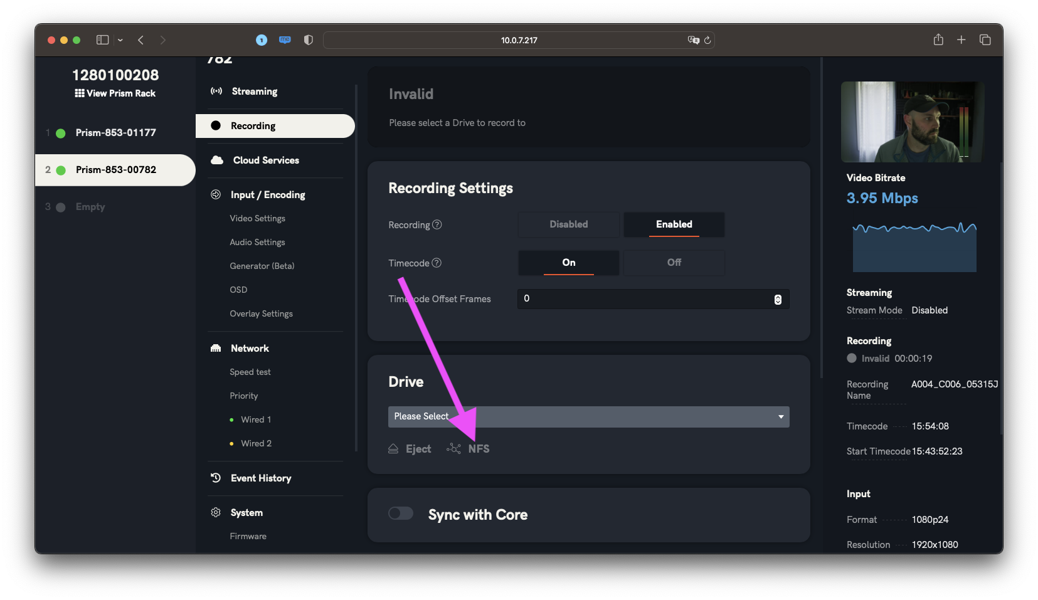Select the Prism-853-01177 device
Screen dimensions: 1038x600
click(x=115, y=133)
